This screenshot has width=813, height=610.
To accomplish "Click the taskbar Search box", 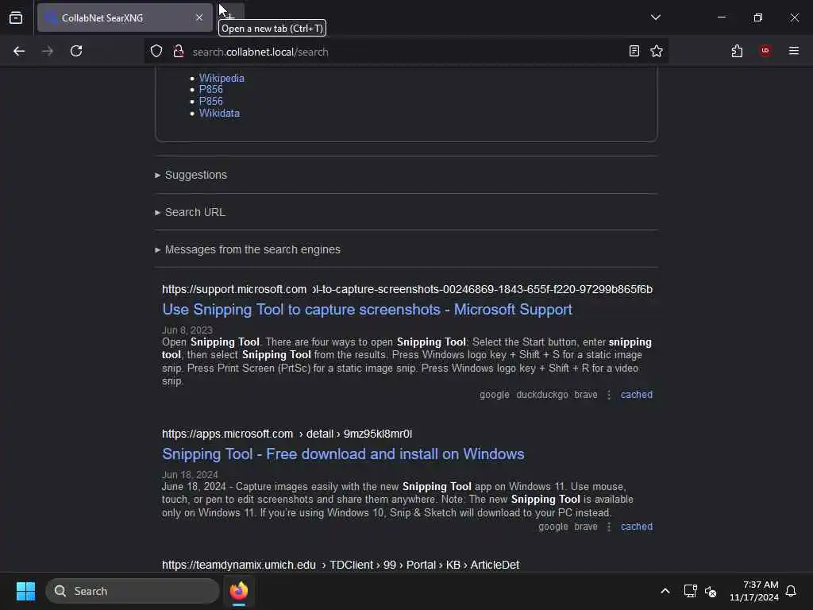I will [x=133, y=591].
